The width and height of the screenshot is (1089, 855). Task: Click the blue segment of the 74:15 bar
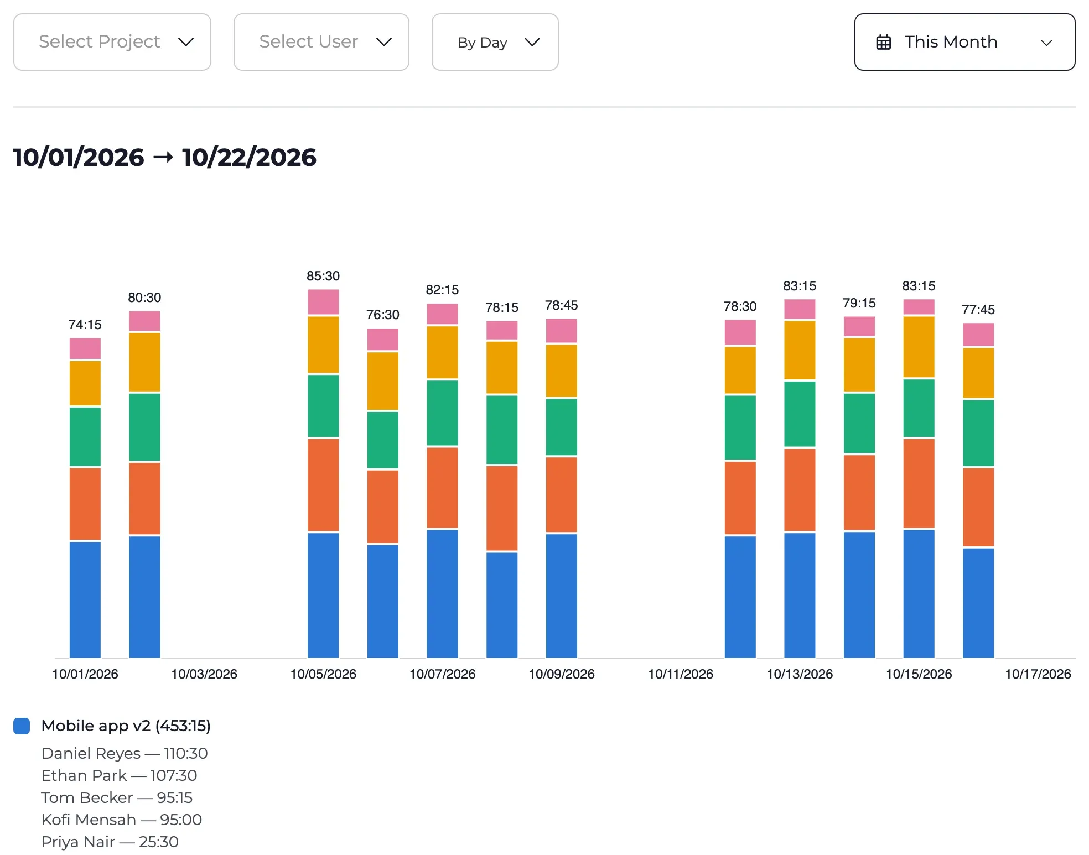(85, 599)
